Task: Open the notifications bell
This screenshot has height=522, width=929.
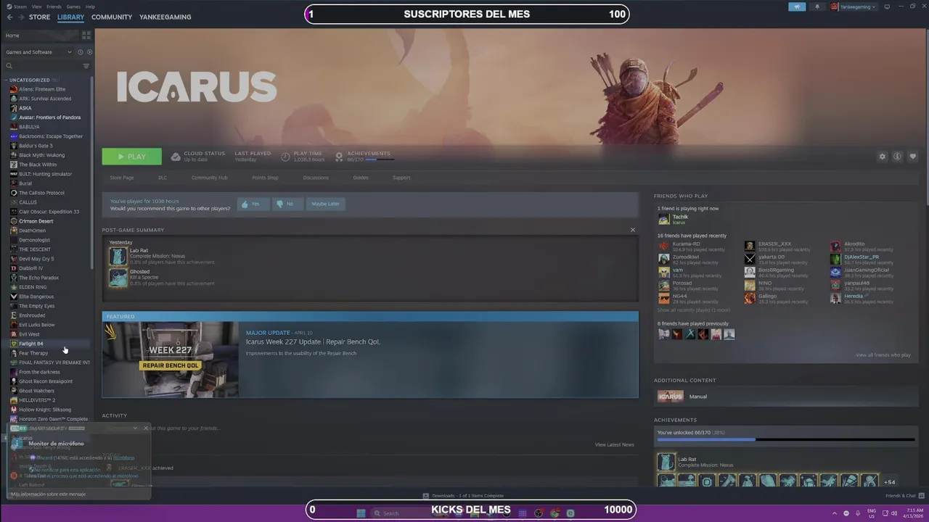Action: [817, 7]
